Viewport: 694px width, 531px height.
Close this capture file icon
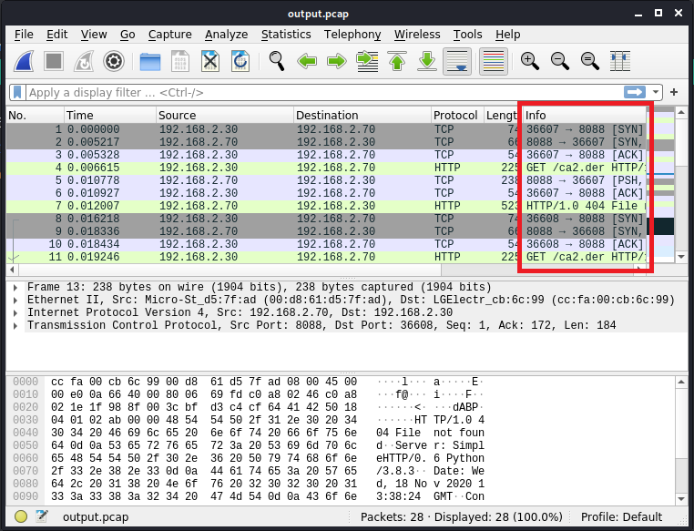pos(210,61)
